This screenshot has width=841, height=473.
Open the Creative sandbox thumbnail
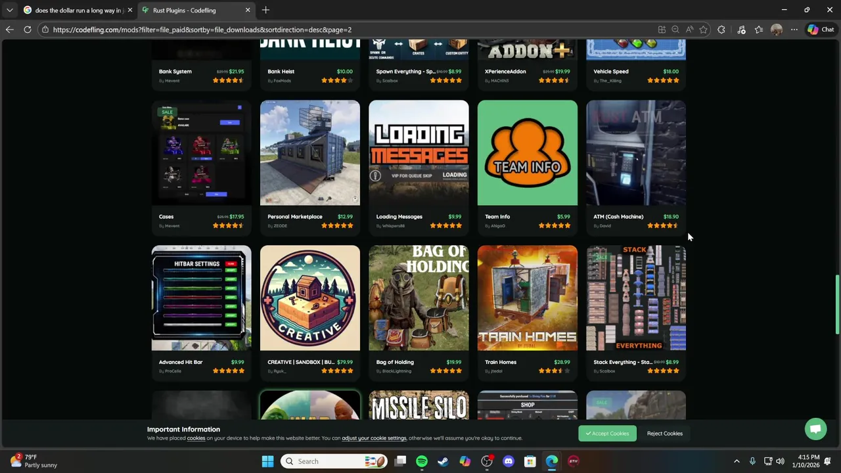(310, 298)
